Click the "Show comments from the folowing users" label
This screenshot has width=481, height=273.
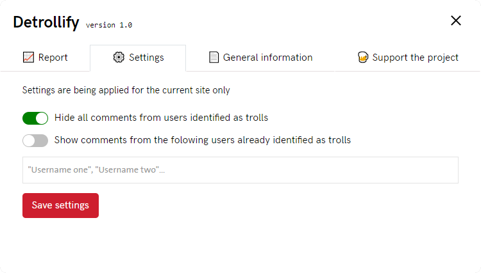click(x=202, y=140)
